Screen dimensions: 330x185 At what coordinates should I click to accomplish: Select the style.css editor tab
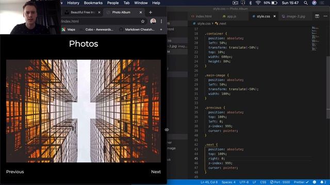(263, 16)
